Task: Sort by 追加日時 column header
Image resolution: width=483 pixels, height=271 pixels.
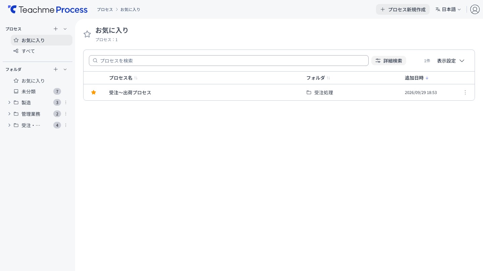Action: pyautogui.click(x=417, y=78)
